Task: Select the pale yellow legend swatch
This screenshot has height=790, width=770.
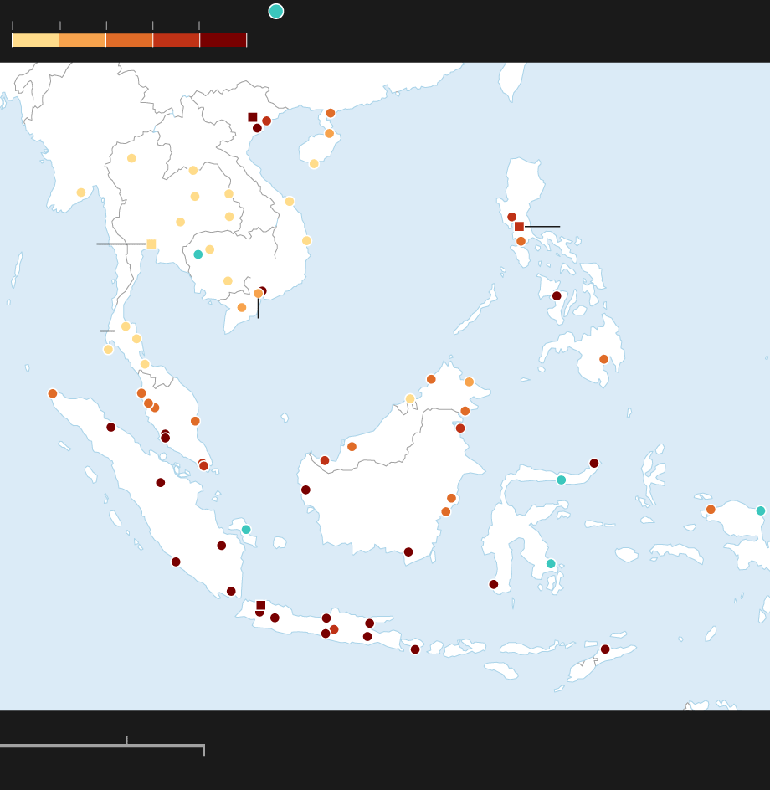Action: coord(35,40)
